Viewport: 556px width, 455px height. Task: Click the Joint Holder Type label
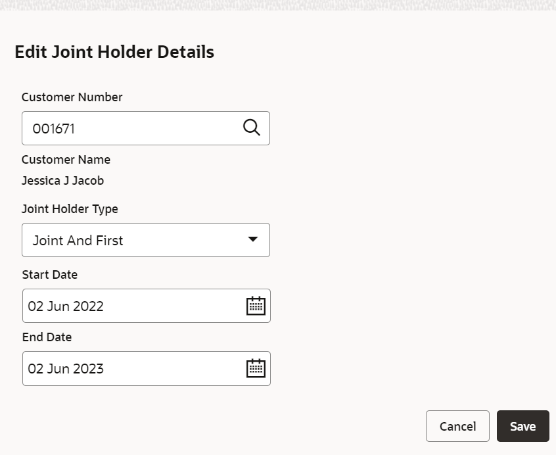point(70,209)
